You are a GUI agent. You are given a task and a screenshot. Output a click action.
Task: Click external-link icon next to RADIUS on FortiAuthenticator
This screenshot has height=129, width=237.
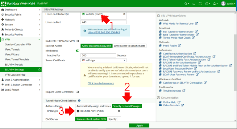pyautogui.click(x=200, y=63)
